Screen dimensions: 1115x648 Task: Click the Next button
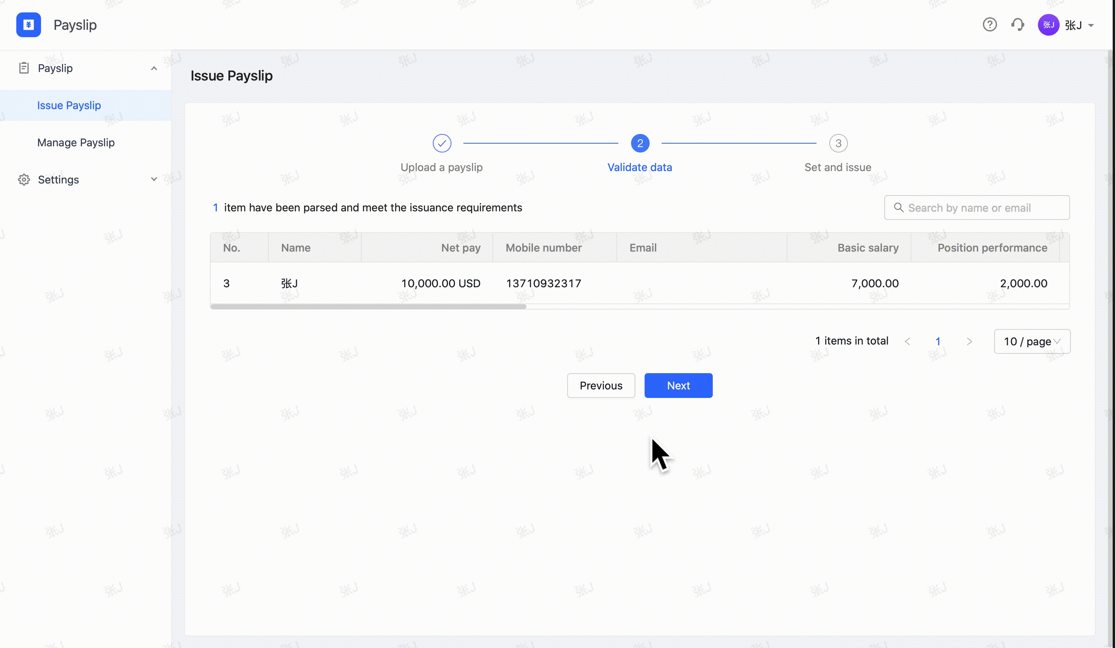coord(678,385)
